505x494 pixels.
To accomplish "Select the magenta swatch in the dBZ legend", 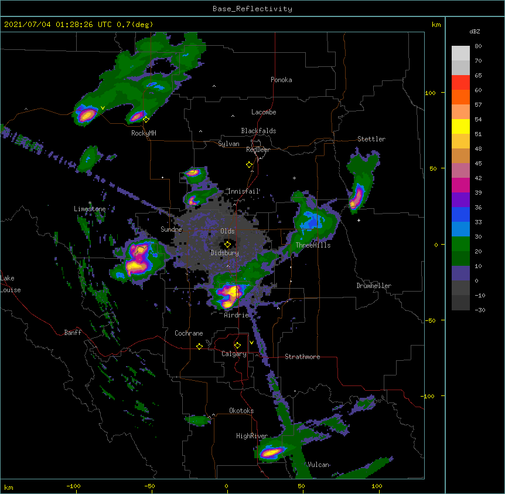I will pyautogui.click(x=460, y=185).
